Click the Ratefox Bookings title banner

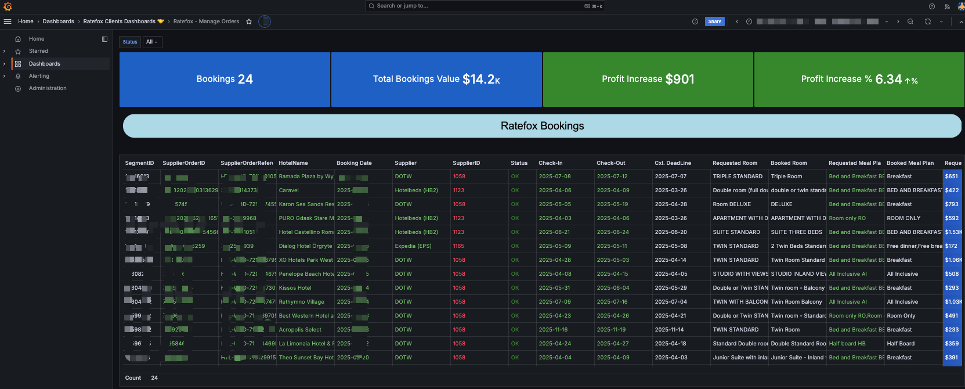[x=542, y=126]
